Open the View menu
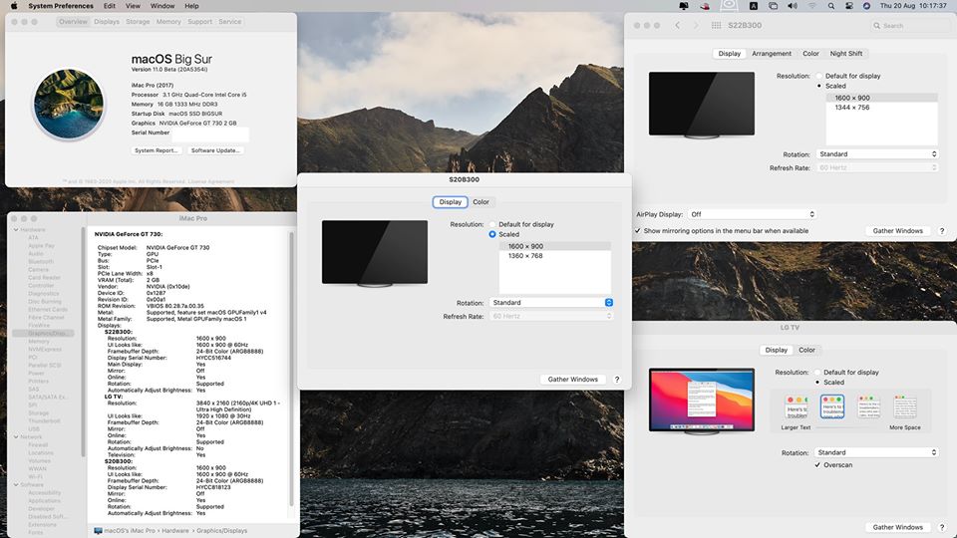The height and width of the screenshot is (538, 957). pyautogui.click(x=133, y=6)
